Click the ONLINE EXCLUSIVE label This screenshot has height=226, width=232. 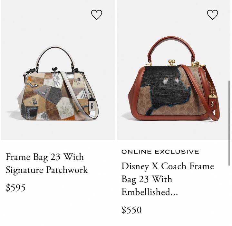(160, 152)
